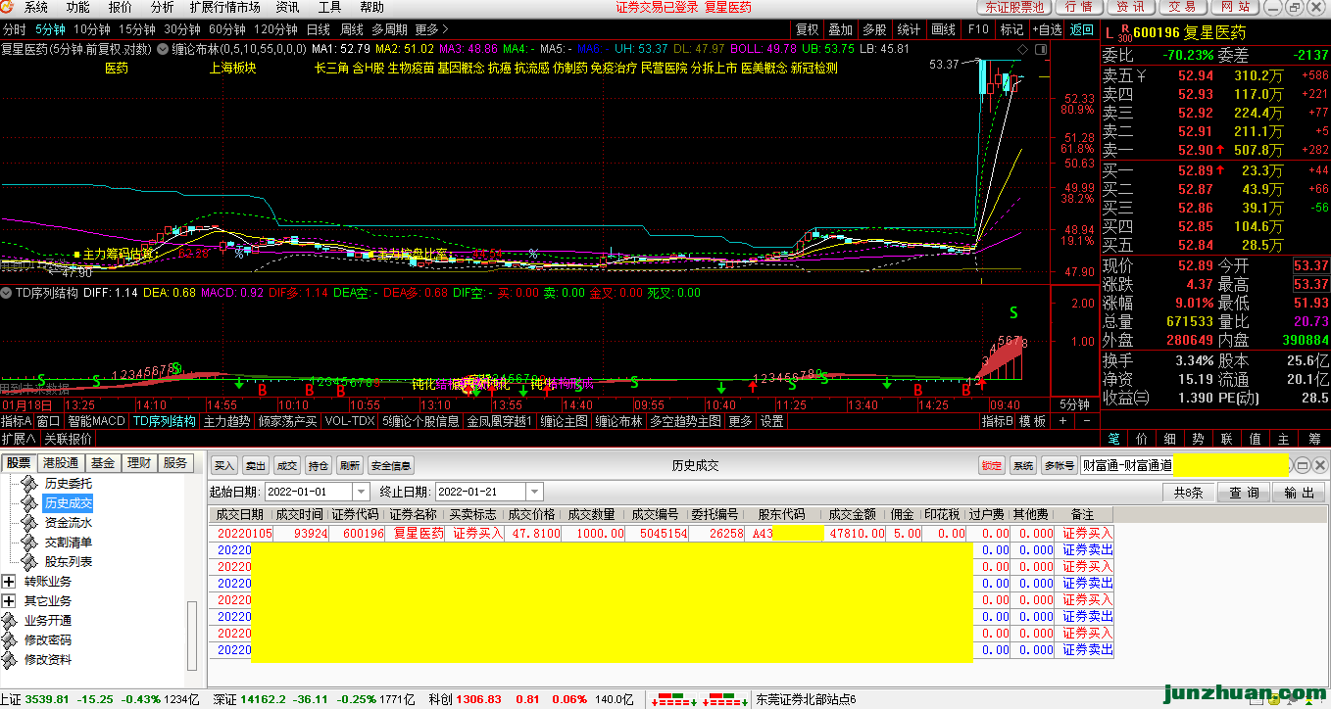This screenshot has height=709, width=1331.
Task: Click the right red indicator icon in status bar
Action: [x=725, y=700]
